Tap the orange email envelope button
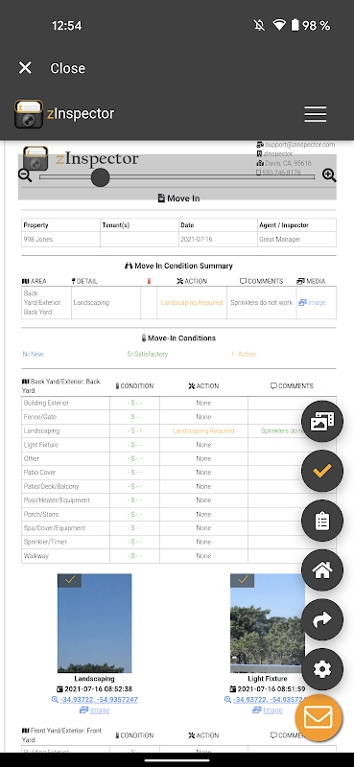 pos(319,717)
